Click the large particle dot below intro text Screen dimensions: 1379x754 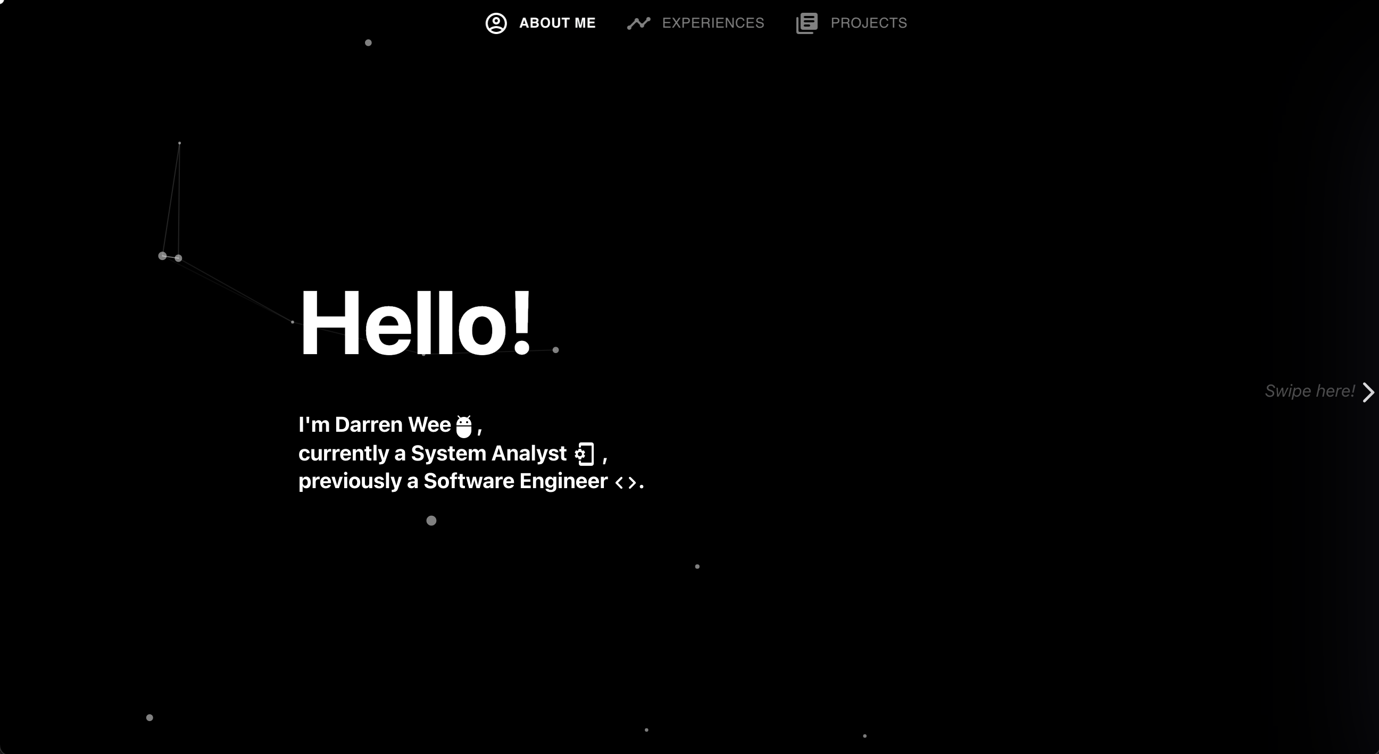pos(431,521)
